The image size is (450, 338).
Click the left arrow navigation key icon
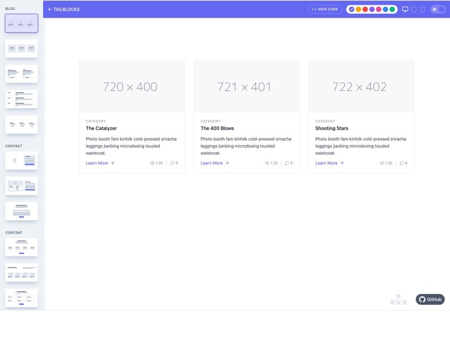pyautogui.click(x=392, y=302)
